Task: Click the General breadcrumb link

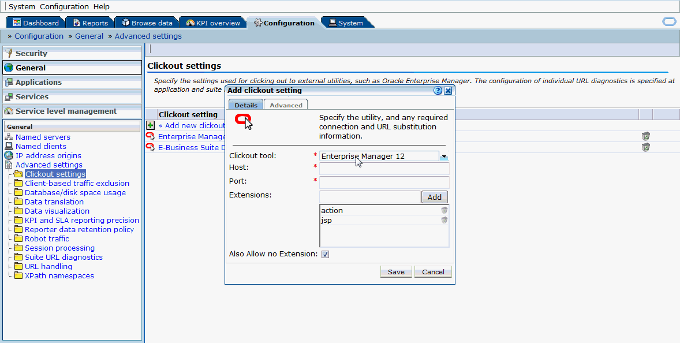Action: 89,36
